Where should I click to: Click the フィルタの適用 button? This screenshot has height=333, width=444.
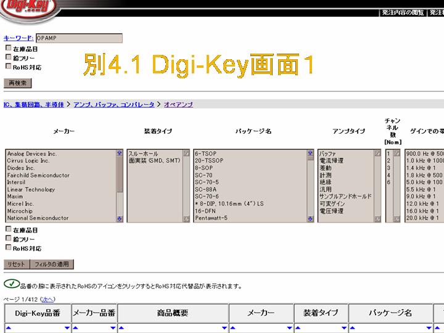tap(52, 264)
